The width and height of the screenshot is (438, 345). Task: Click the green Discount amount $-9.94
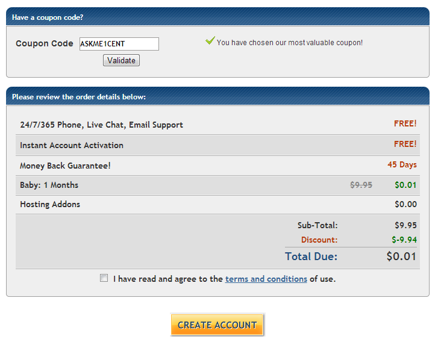point(404,240)
